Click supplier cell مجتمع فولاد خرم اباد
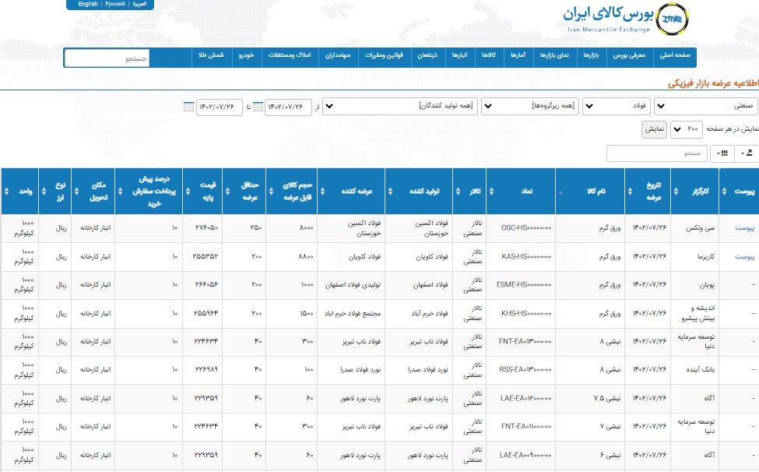 [353, 313]
